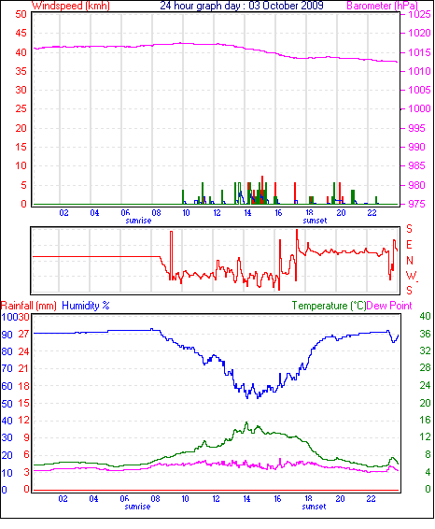Click the Windspeed (kmh) axis title

[71, 6]
